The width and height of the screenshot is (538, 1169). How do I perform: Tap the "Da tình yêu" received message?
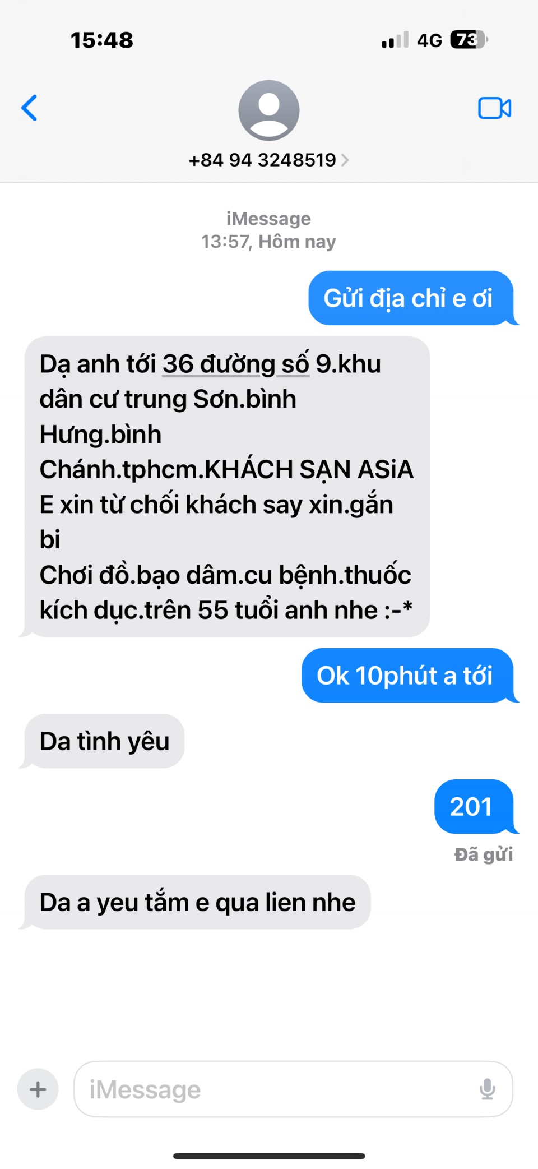point(104,741)
